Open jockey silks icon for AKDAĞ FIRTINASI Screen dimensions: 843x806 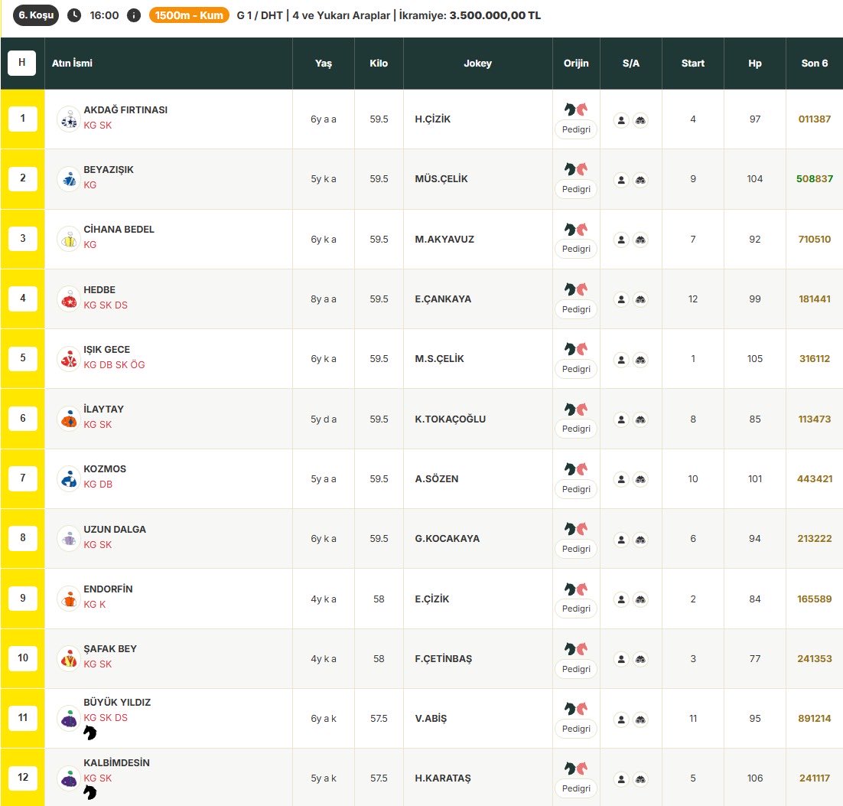pyautogui.click(x=69, y=119)
